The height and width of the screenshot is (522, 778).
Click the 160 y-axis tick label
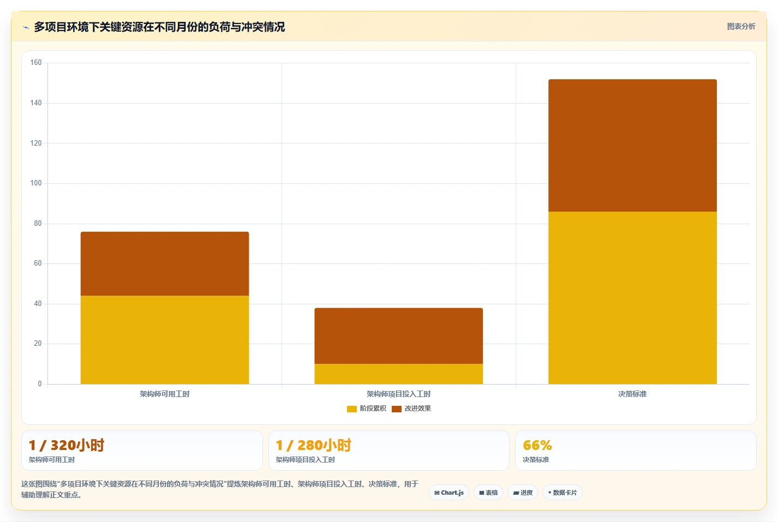[x=36, y=63]
